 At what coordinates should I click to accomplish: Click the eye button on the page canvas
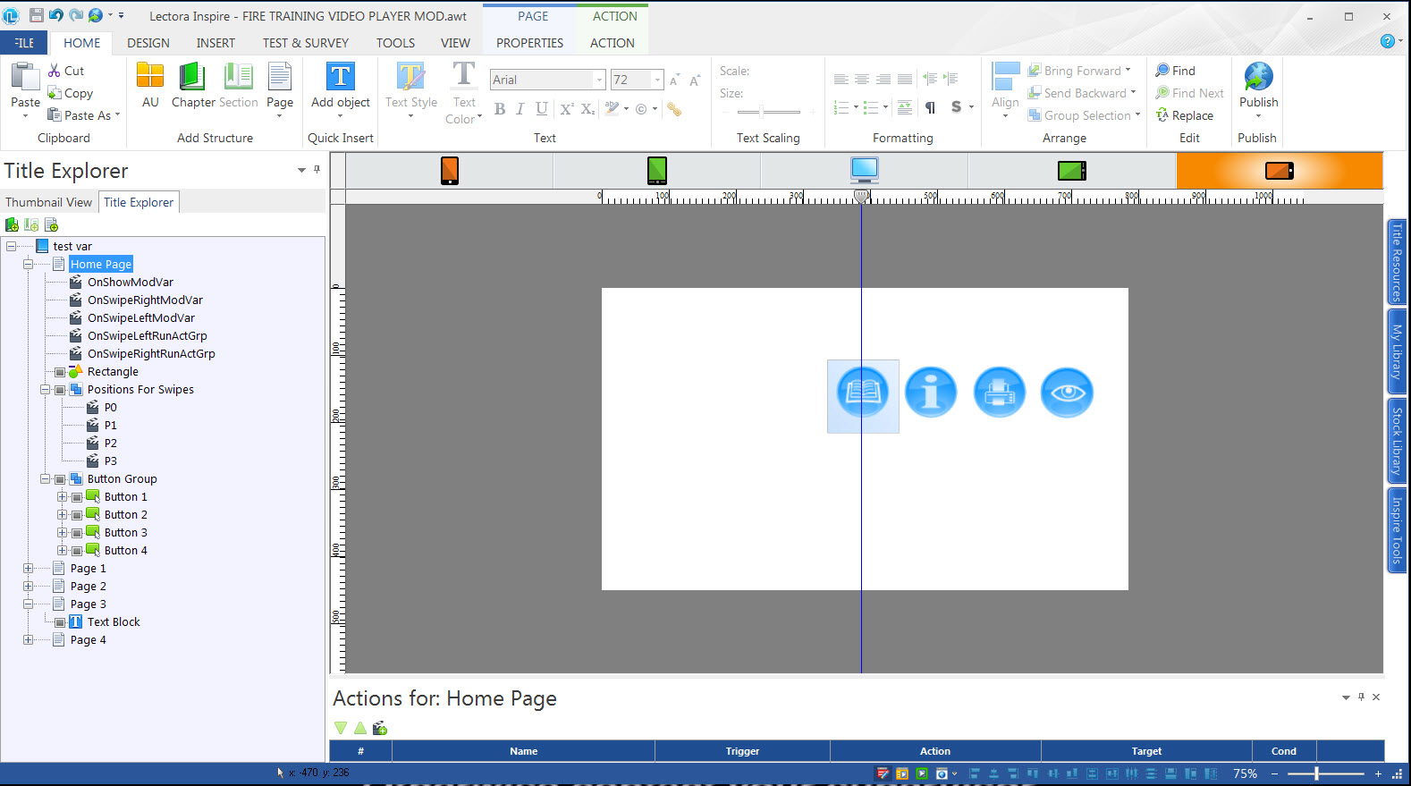coord(1067,393)
